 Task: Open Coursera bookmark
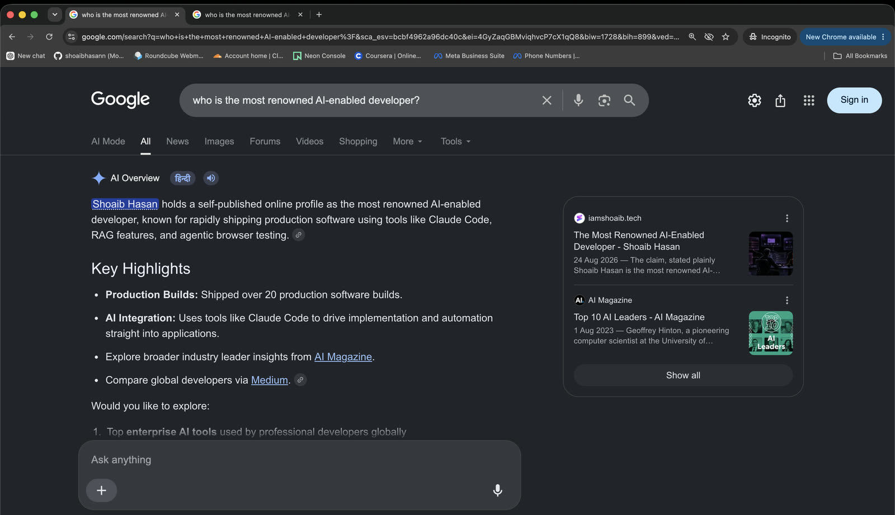388,56
